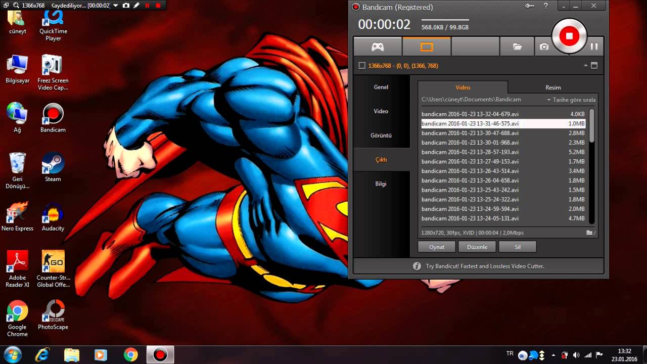Open the Görüntü settings section
This screenshot has width=647, height=364.
pos(381,135)
